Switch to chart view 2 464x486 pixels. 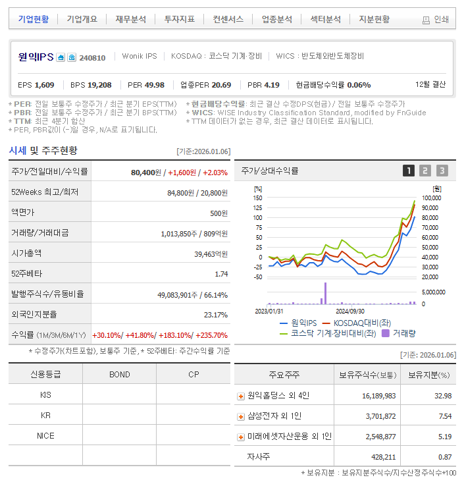click(425, 171)
